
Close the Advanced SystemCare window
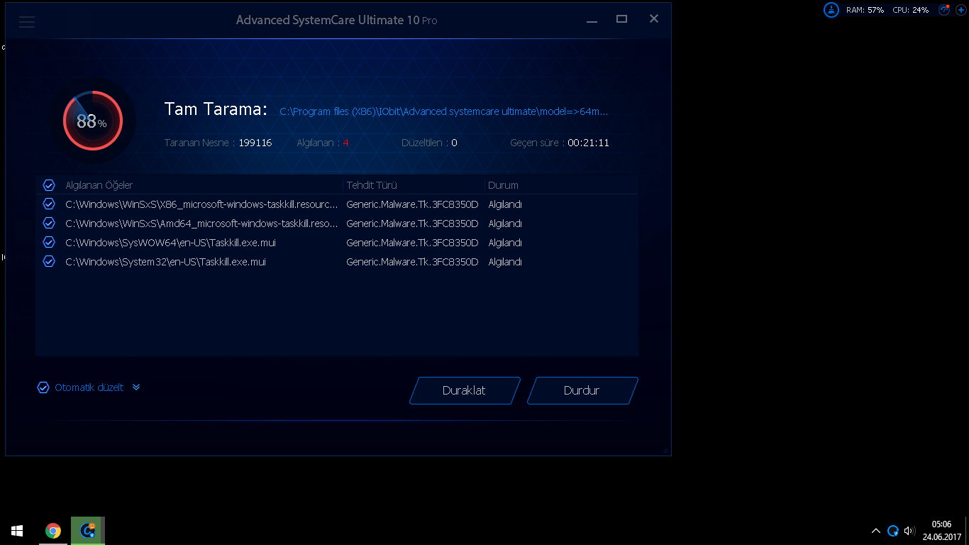pos(654,19)
